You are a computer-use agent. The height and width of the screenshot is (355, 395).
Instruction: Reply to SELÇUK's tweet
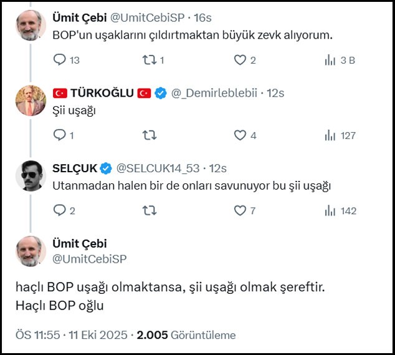[x=60, y=211]
